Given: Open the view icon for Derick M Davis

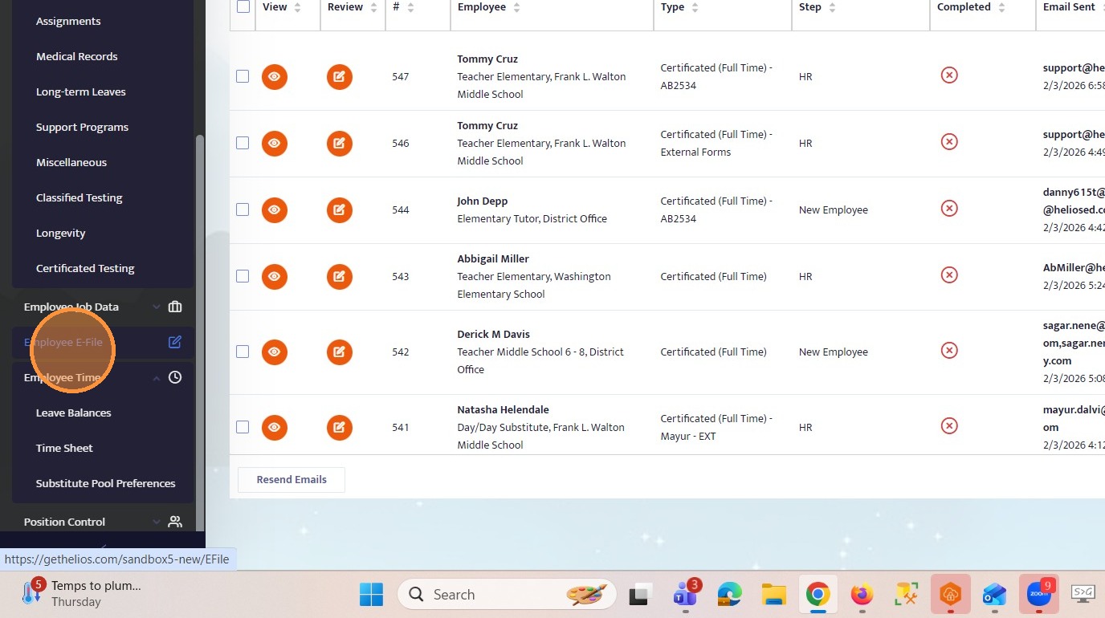Looking at the screenshot, I should click(x=275, y=352).
